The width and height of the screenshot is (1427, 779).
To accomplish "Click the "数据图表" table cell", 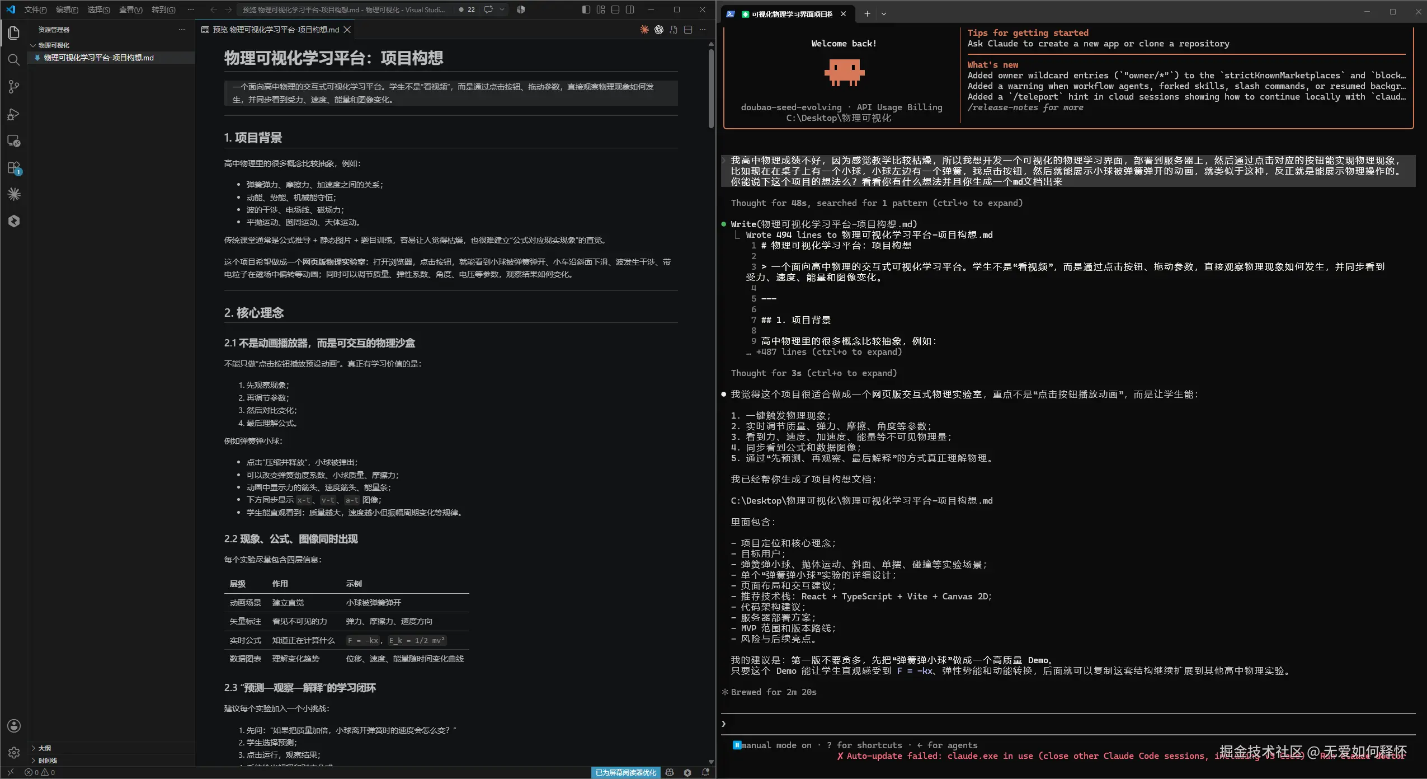I will [x=245, y=659].
